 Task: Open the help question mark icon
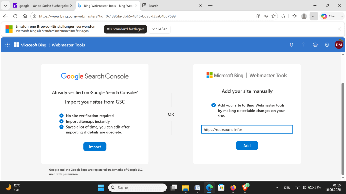[x=303, y=45]
